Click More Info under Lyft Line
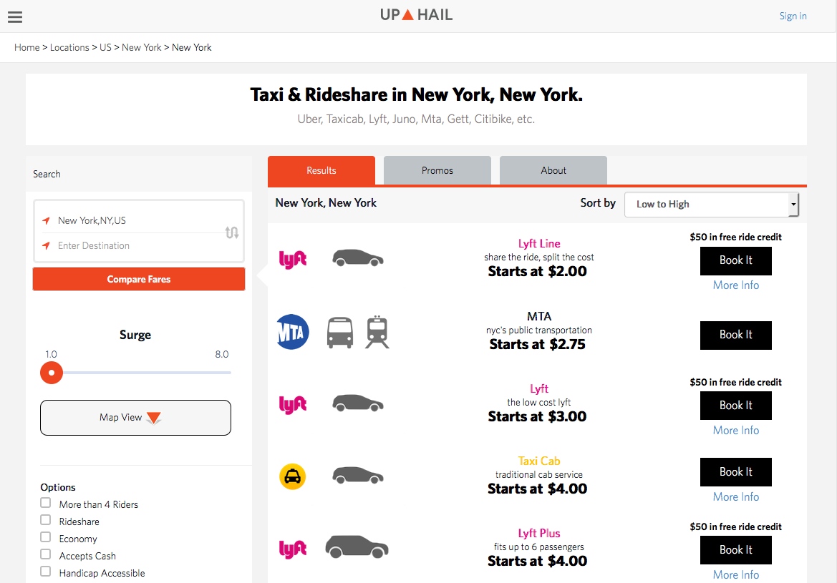The image size is (837, 583). coord(735,285)
